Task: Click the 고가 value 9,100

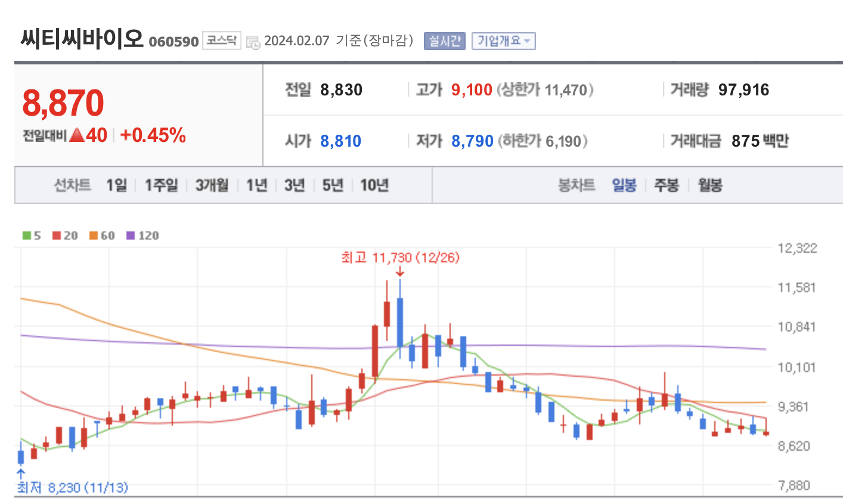Action: pyautogui.click(x=472, y=90)
